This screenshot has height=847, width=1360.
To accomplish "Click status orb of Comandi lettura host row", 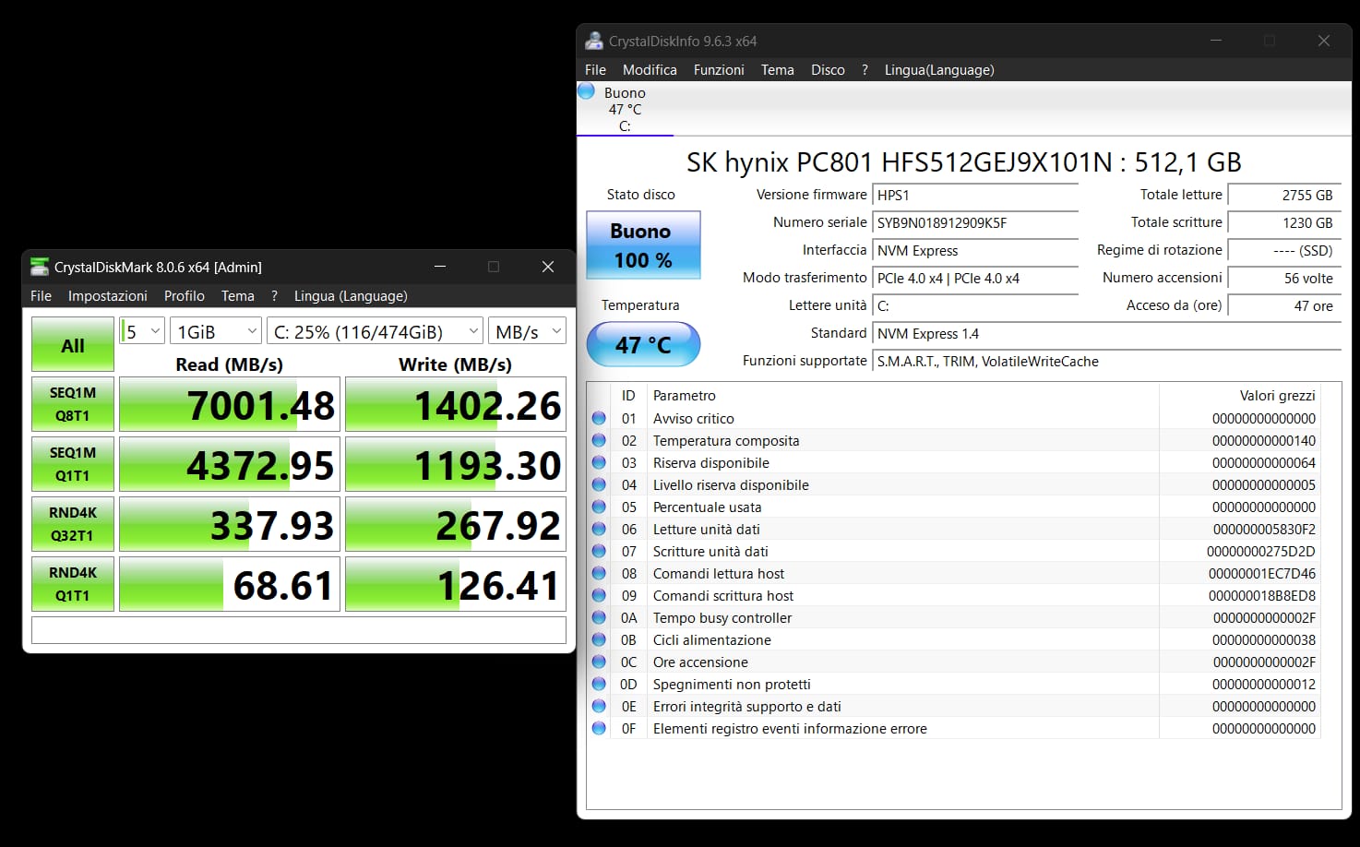I will 599,573.
